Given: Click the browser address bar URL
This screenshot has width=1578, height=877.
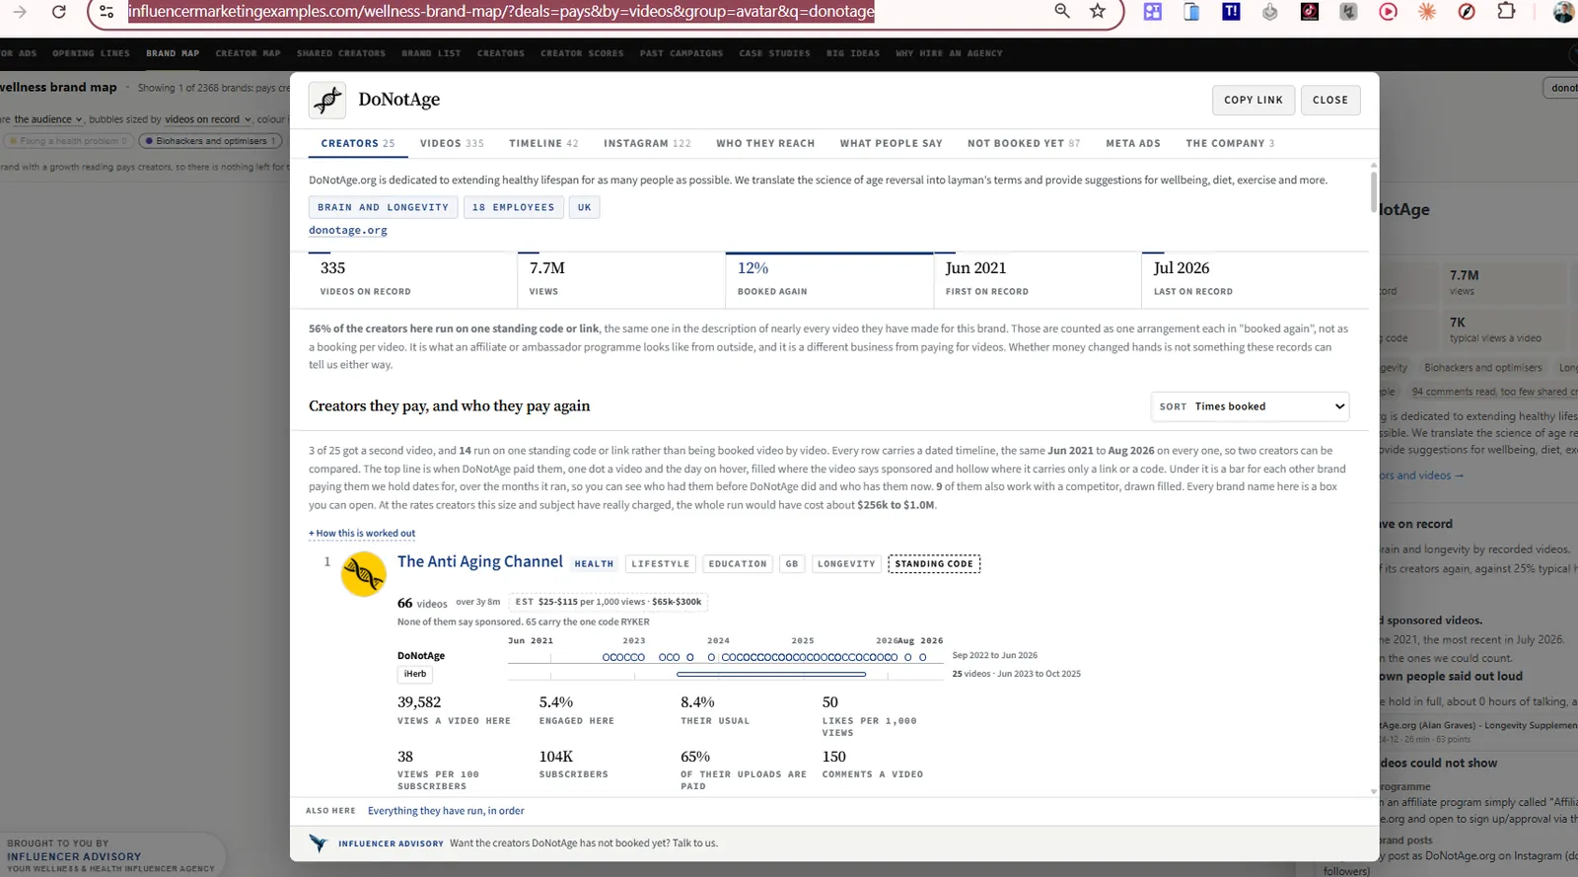Looking at the screenshot, I should (x=501, y=12).
